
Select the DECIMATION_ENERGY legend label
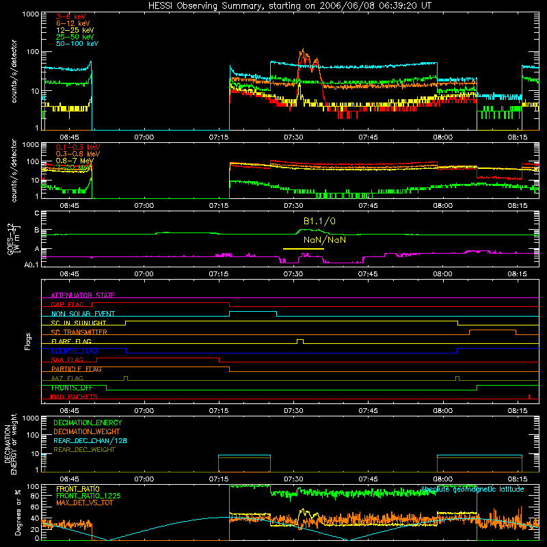click(88, 423)
